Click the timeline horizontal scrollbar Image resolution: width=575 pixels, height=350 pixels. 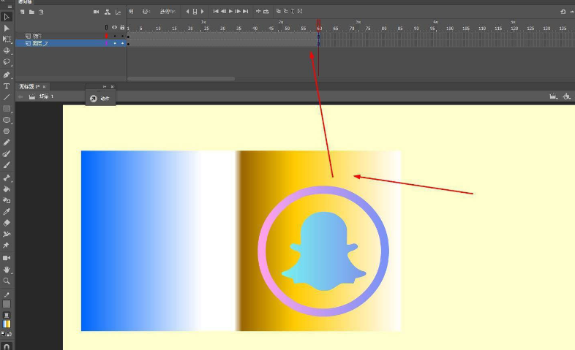(181, 79)
